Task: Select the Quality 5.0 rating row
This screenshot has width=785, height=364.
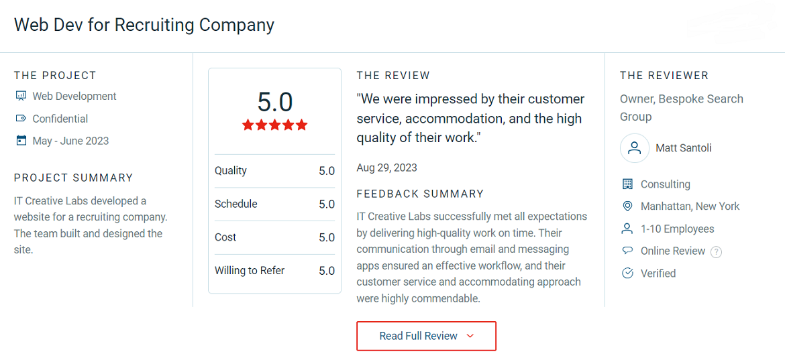Action: (274, 171)
